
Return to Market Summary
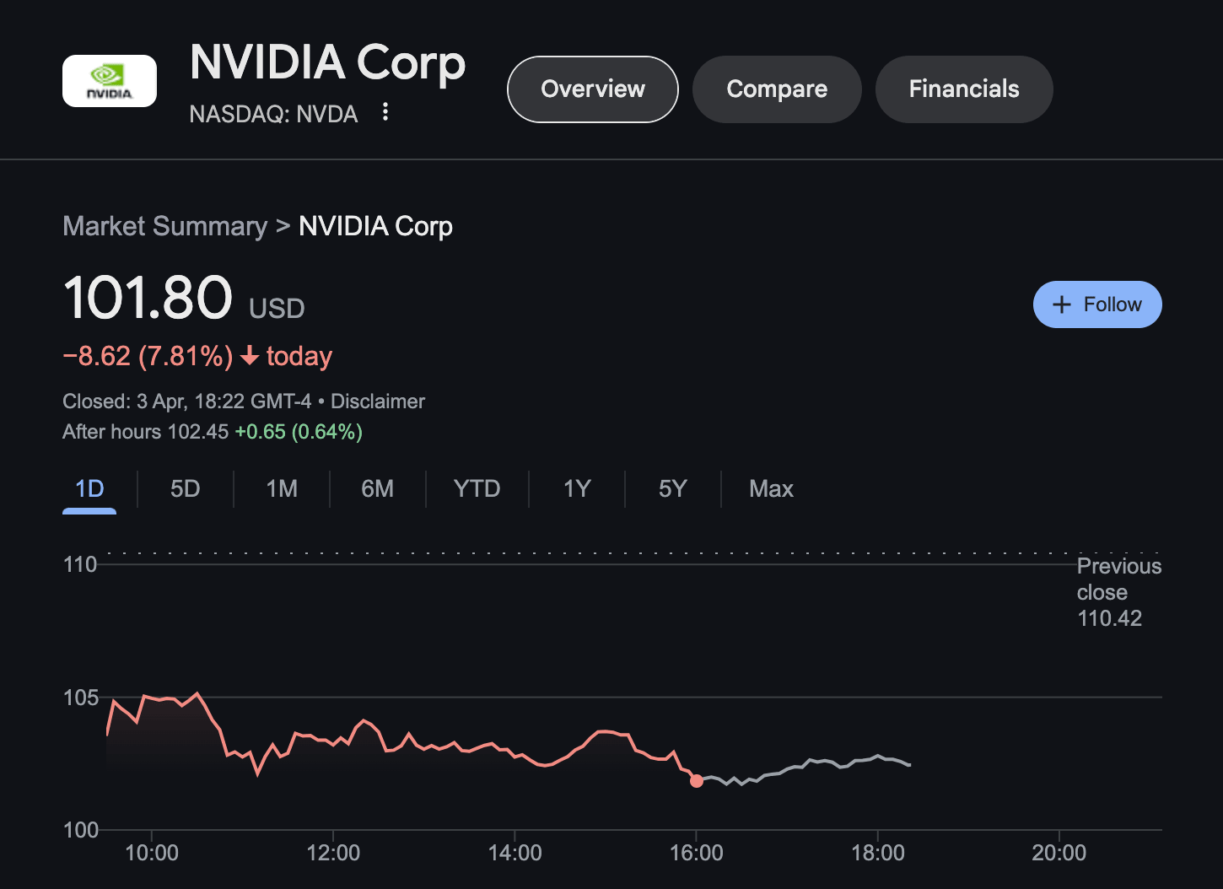tap(164, 226)
